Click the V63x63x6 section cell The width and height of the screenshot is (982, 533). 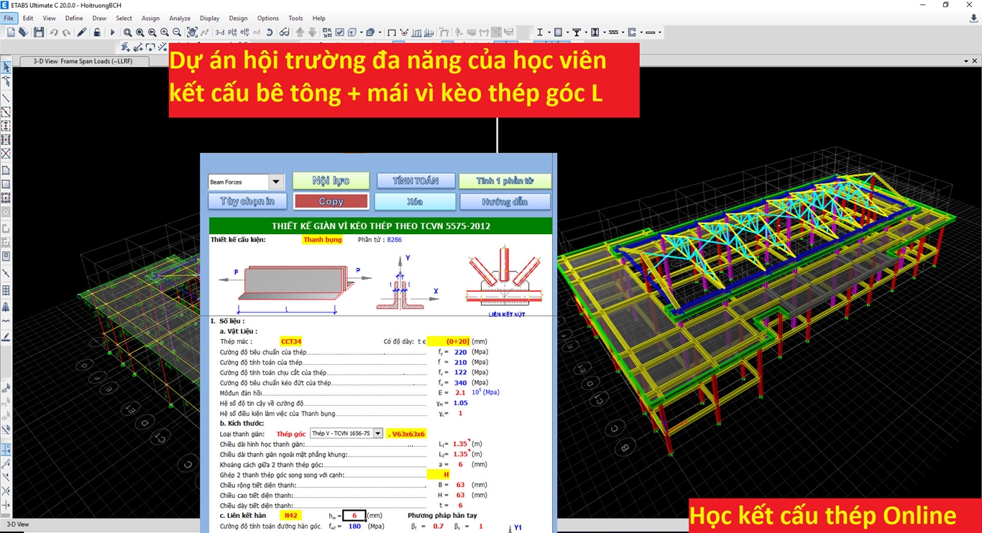click(x=406, y=434)
